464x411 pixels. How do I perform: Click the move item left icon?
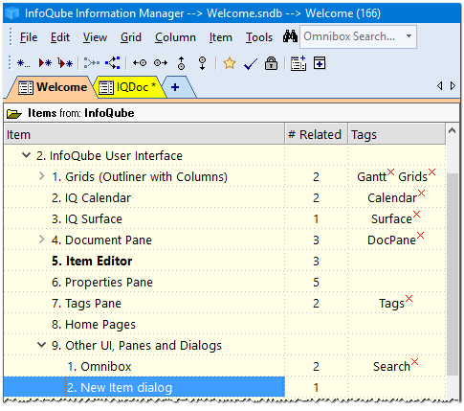(x=140, y=63)
